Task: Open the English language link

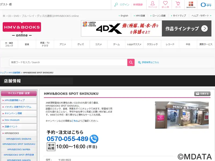Action: pyautogui.click(x=124, y=16)
